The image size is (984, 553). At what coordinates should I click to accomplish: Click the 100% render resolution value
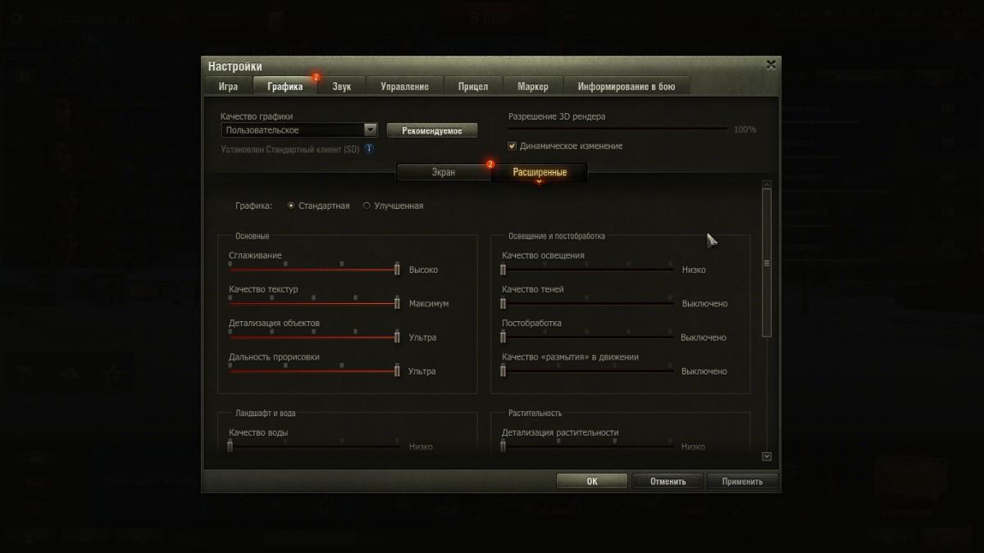click(x=745, y=129)
